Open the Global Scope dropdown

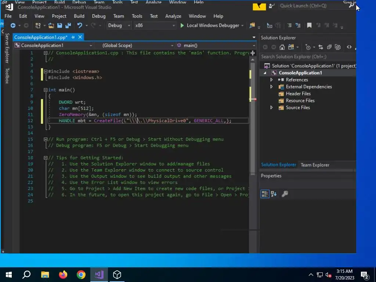click(134, 45)
